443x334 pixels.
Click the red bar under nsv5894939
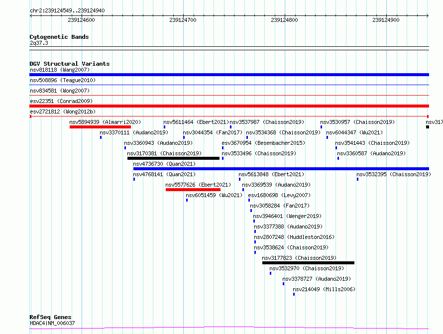(x=100, y=127)
